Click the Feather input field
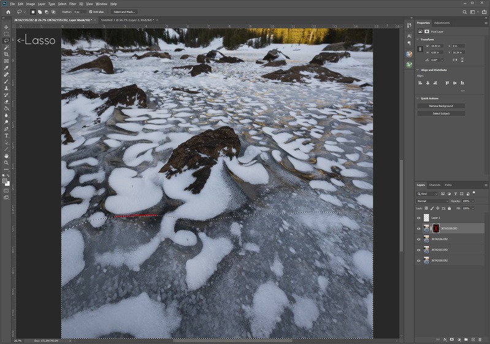 click(x=79, y=12)
